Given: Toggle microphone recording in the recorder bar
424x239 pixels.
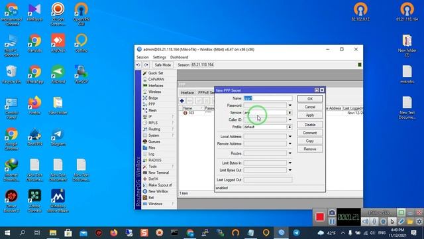Looking at the screenshot, I should 374,222.
